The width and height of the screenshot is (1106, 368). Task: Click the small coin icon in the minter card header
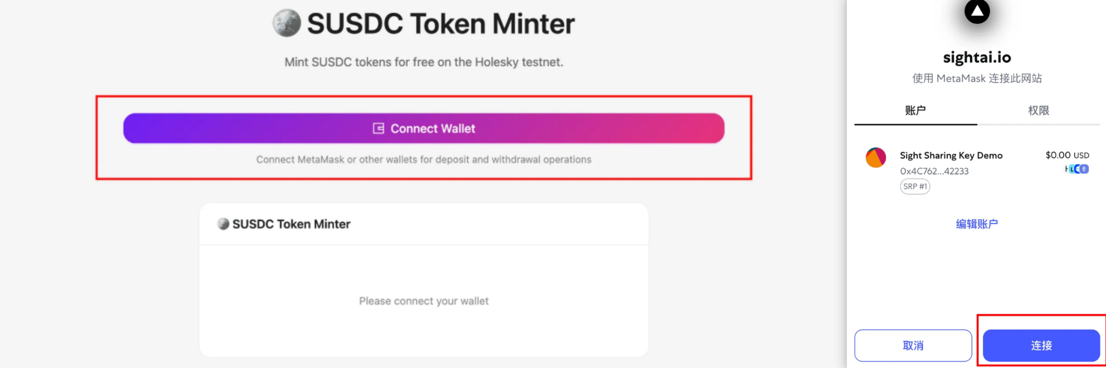[223, 224]
